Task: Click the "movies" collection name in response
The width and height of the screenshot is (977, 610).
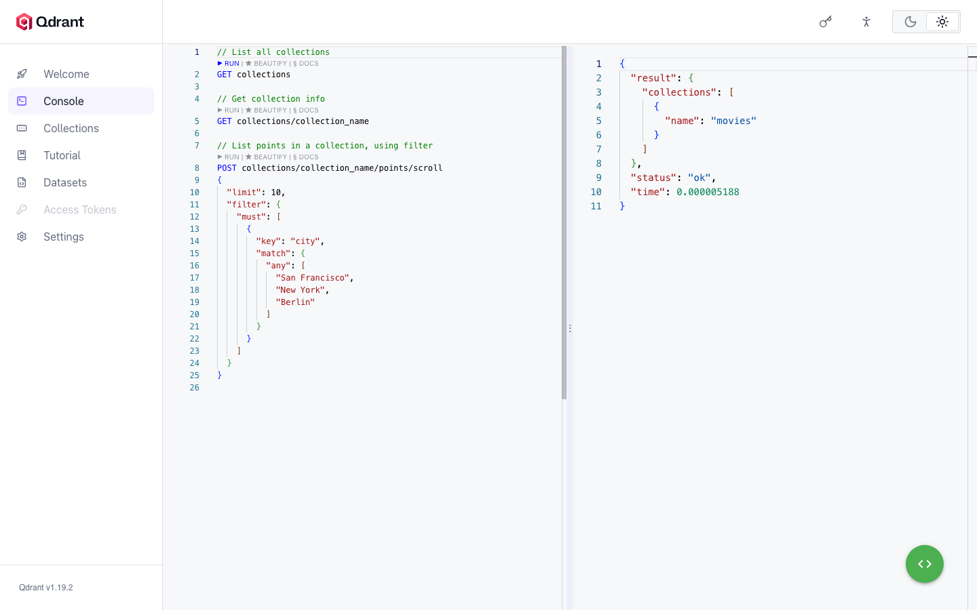Action: pyautogui.click(x=733, y=121)
